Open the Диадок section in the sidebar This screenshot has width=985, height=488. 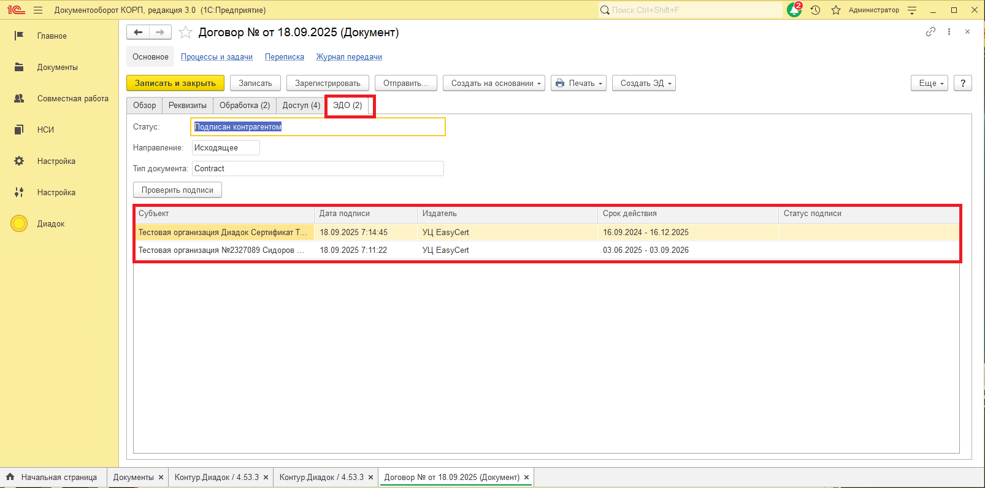click(50, 224)
